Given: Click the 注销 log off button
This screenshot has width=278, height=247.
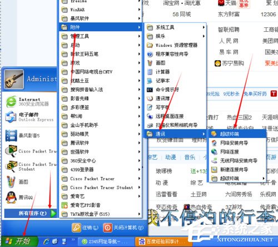Looking at the screenshot, I should tap(85, 228).
